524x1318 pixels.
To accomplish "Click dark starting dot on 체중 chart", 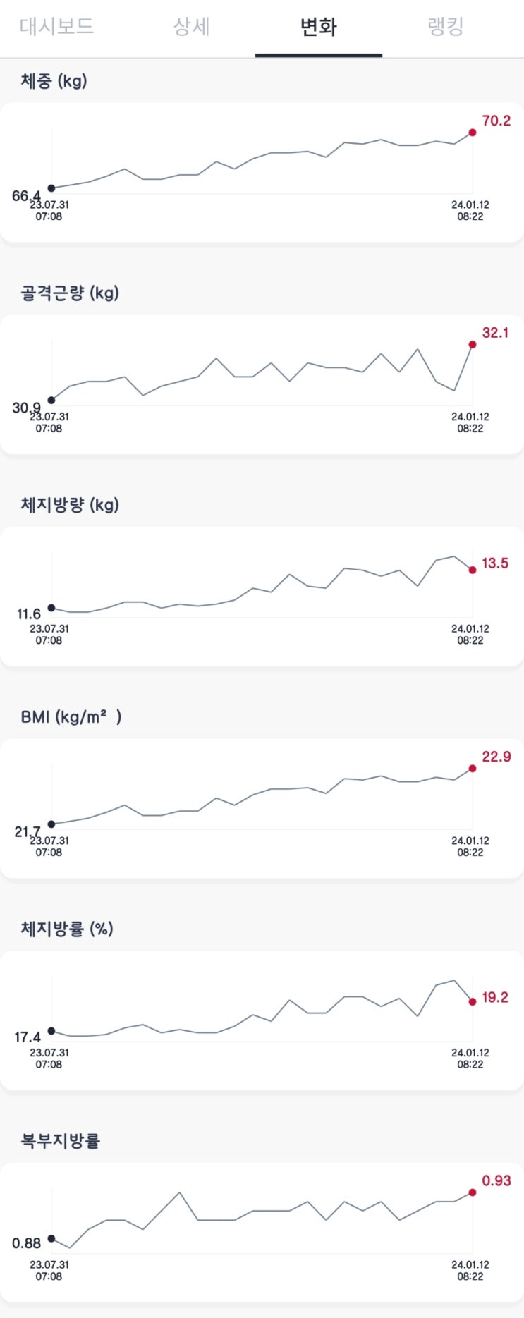I will (51, 188).
